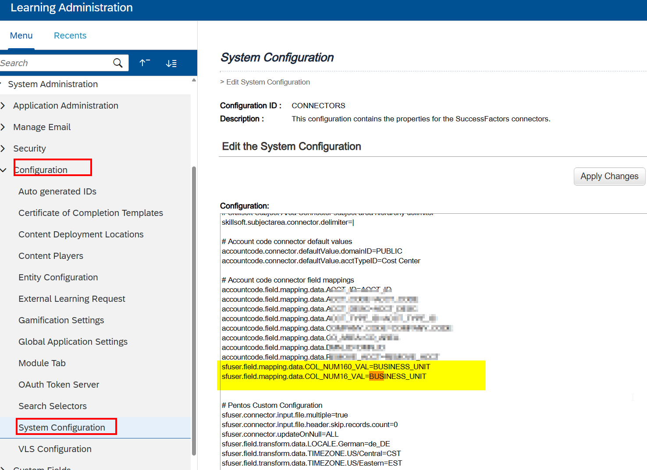Open Global Application Settings
The width and height of the screenshot is (647, 470).
(73, 342)
